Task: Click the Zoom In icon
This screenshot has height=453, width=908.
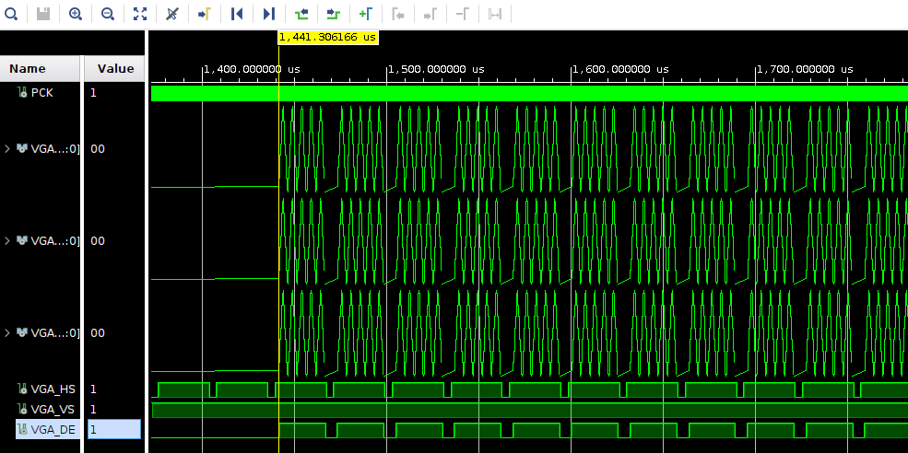Action: click(76, 13)
